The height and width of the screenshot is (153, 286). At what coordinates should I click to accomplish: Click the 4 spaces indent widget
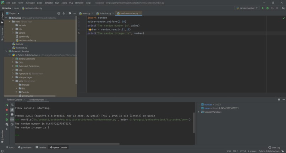[x=252, y=151]
